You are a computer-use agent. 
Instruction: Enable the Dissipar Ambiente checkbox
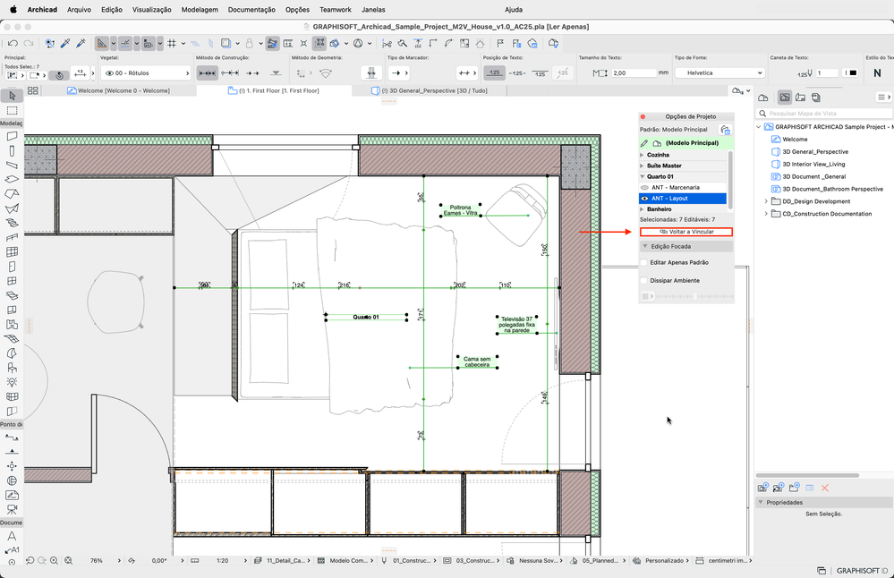644,280
